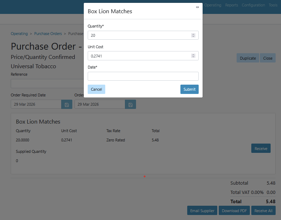Click the 'Zero Rated' tax rate value
281x220 pixels.
(x=116, y=140)
